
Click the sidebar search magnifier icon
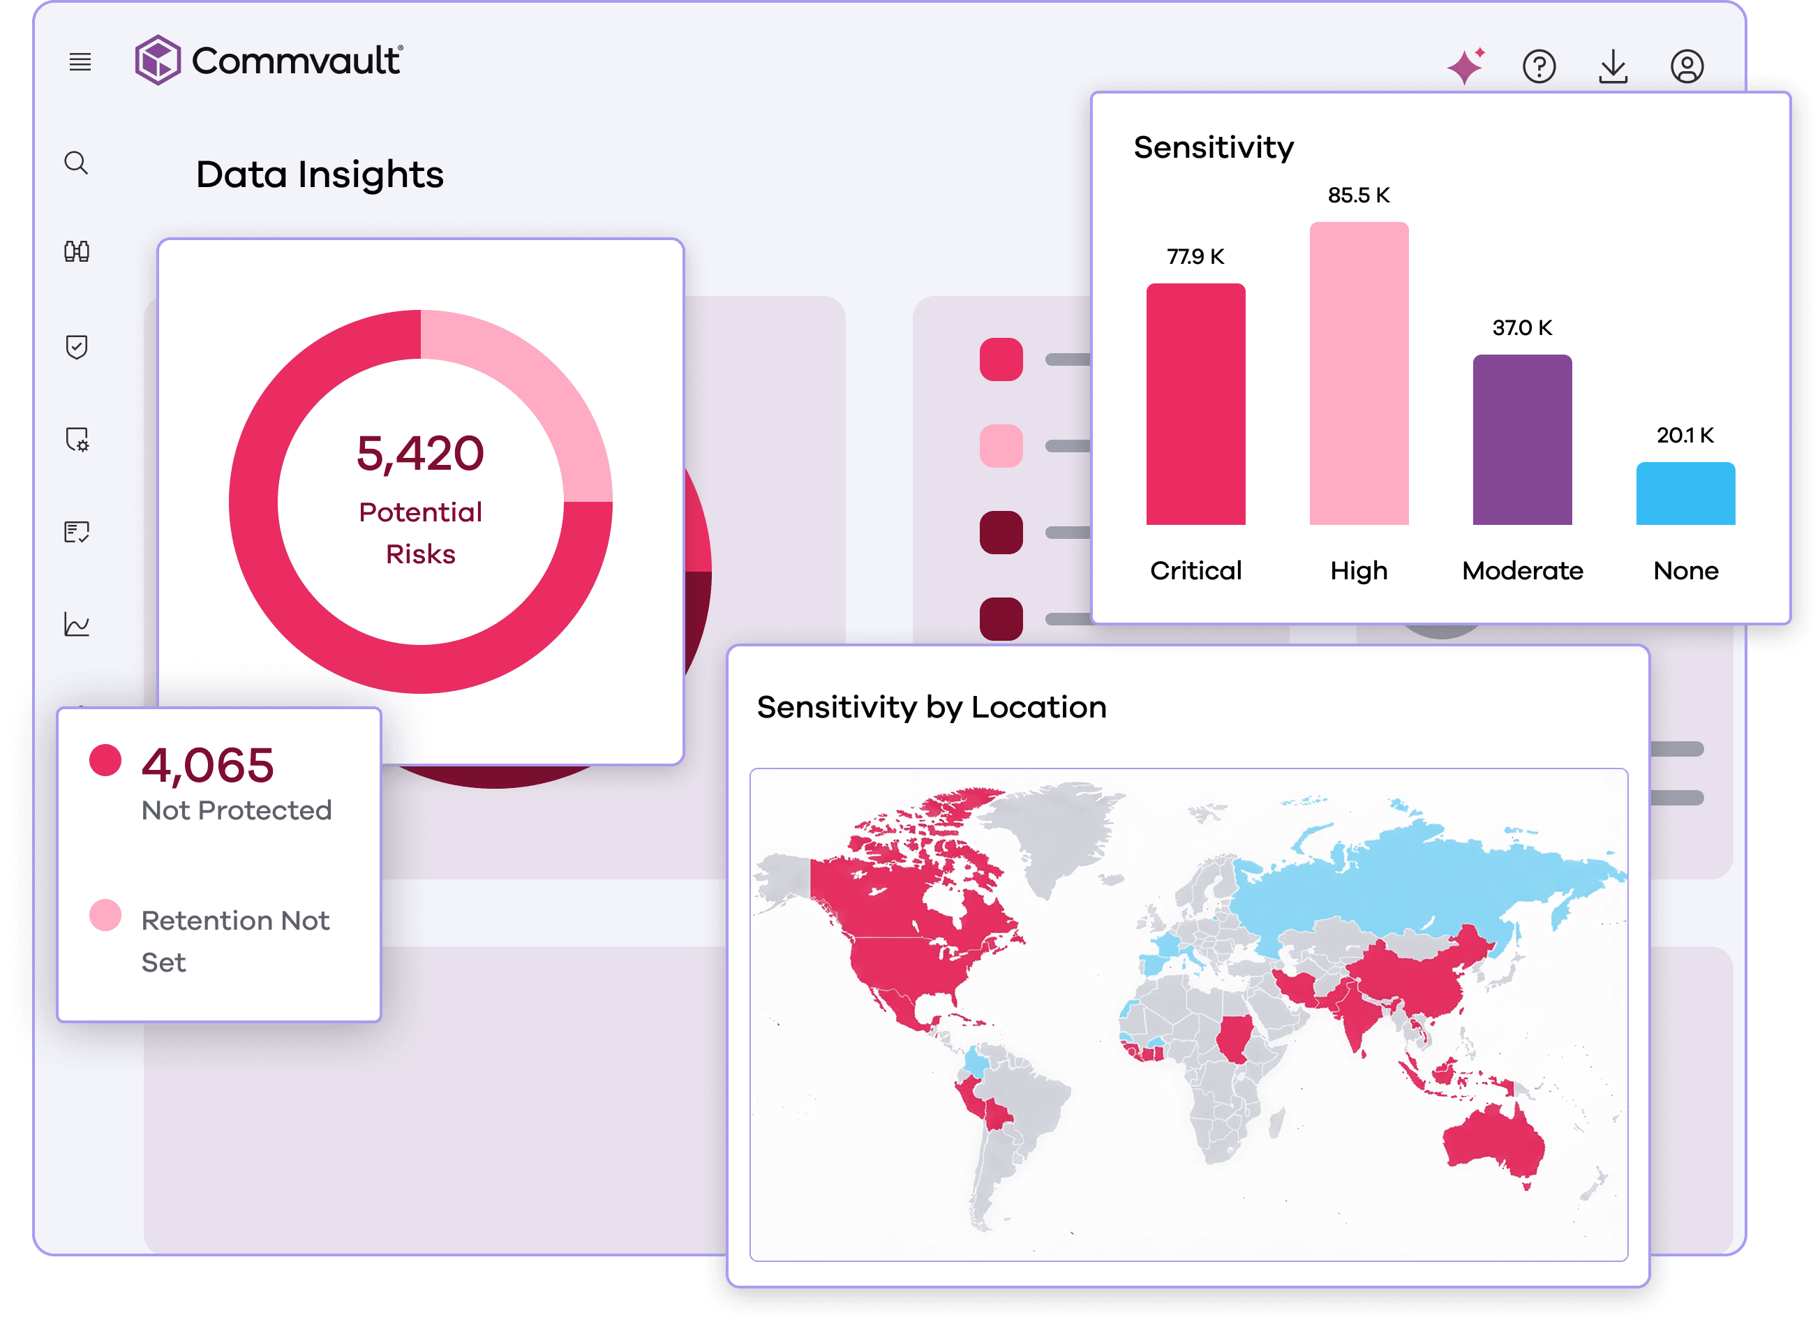point(76,163)
